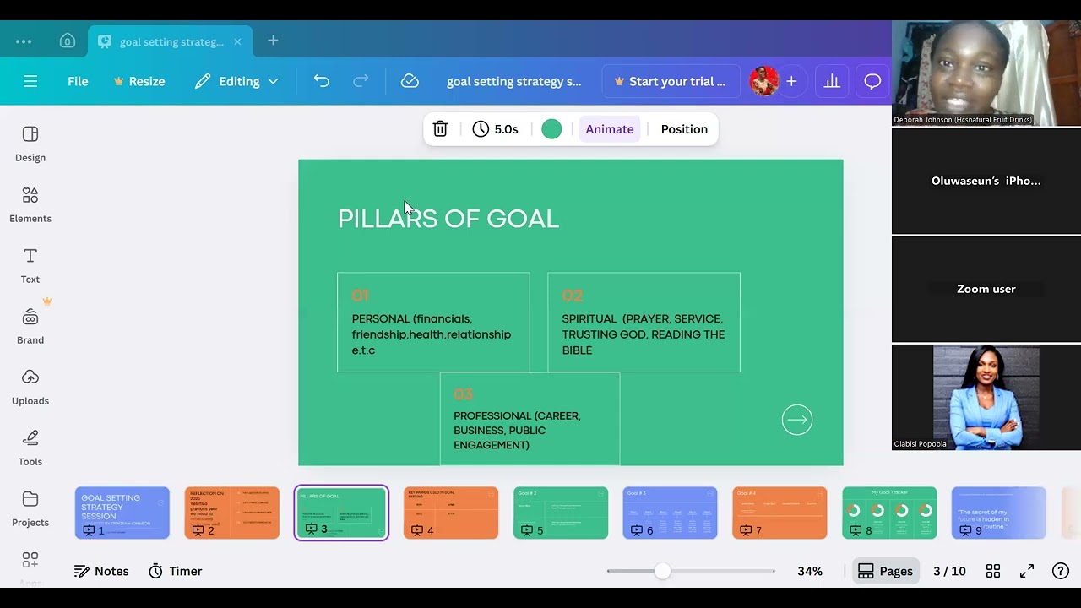Adjust the zoom slider handle
The image size is (1081, 608).
point(663,571)
